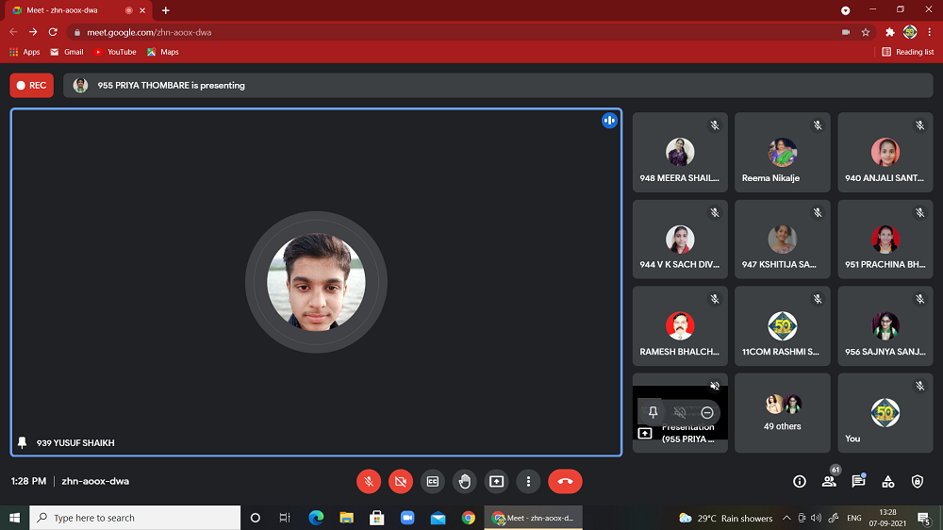Open the YouTube bookmark

[115, 52]
